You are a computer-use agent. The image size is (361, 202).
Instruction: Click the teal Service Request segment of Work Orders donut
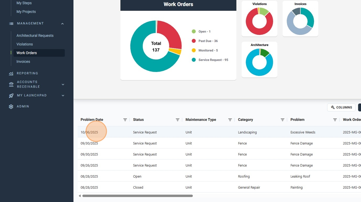tap(141, 59)
